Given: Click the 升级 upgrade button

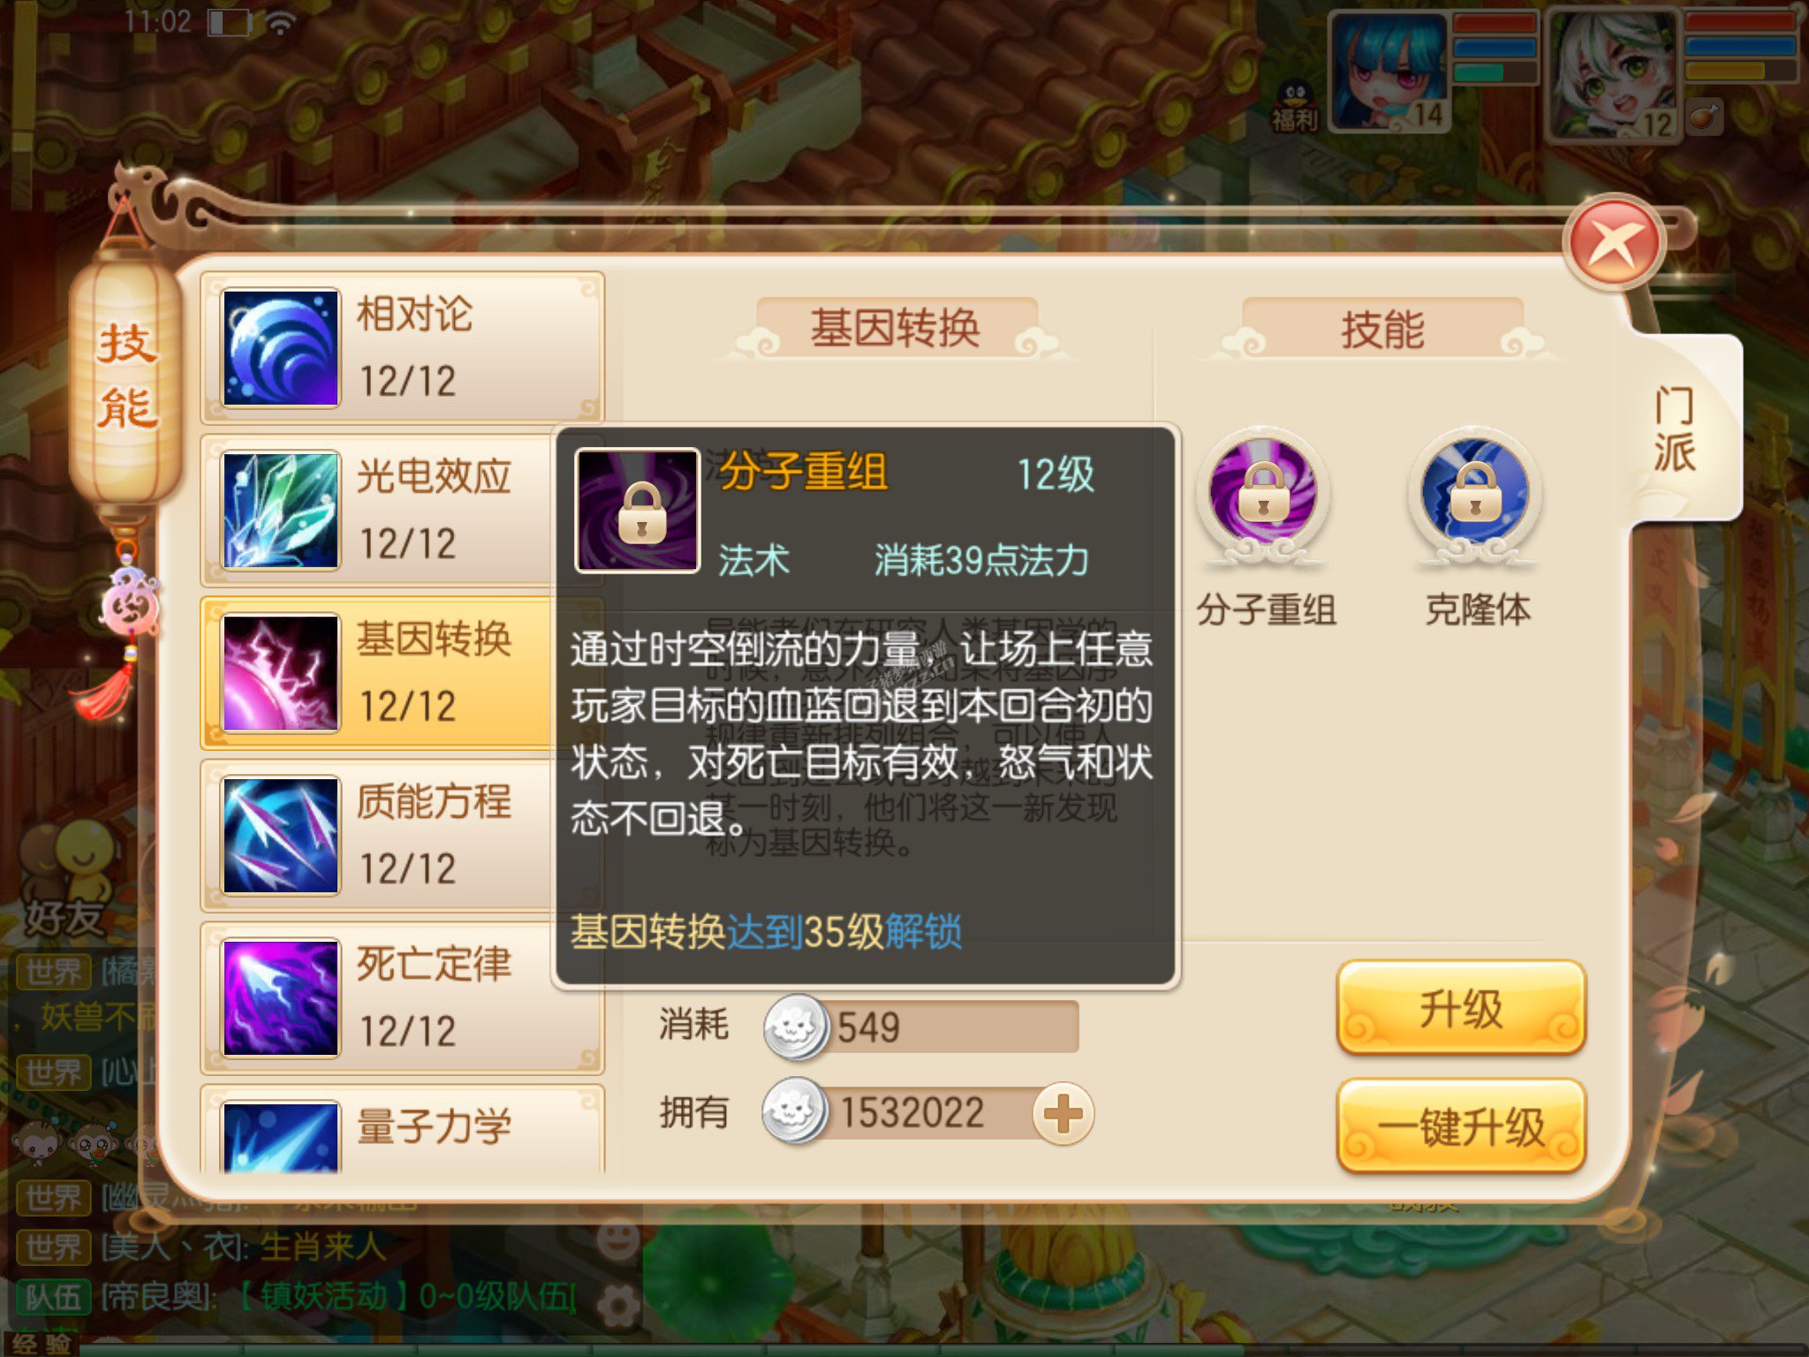Looking at the screenshot, I should 1461,1008.
